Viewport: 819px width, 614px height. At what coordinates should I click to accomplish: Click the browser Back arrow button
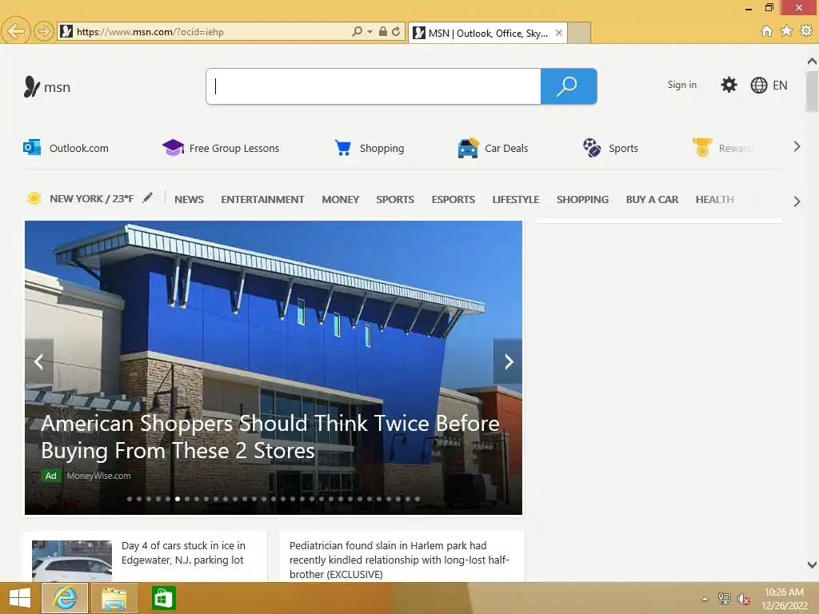point(16,31)
